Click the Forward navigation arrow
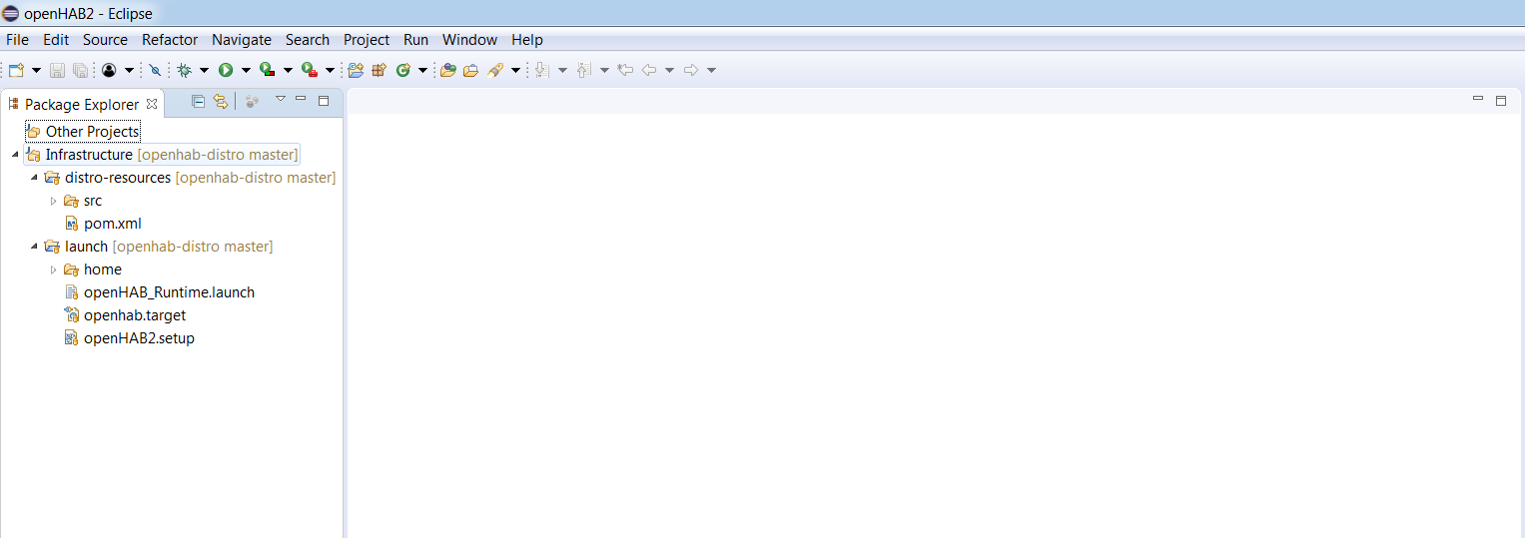Viewport: 1525px width, 538px height. pyautogui.click(x=690, y=70)
